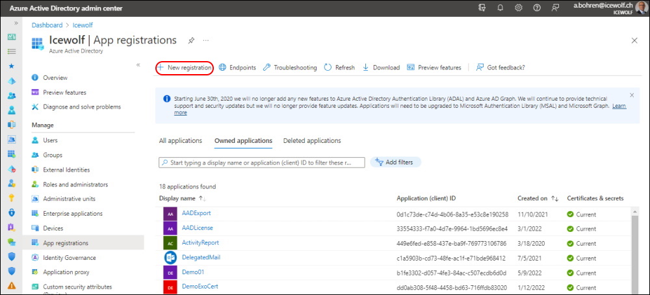Click the purple DE Demo01 app icon
Image resolution: width=650 pixels, height=295 pixels.
point(170,272)
